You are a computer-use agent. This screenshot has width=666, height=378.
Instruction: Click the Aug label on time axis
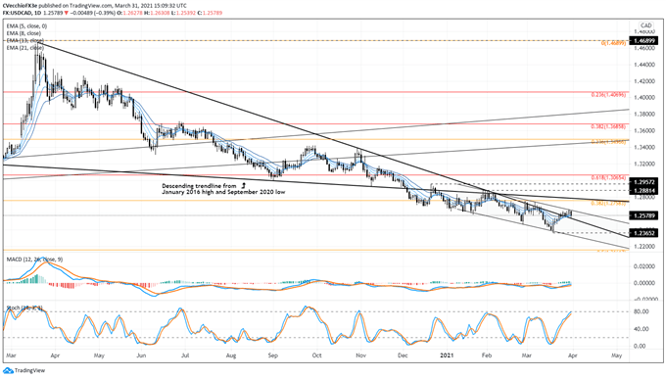230,355
